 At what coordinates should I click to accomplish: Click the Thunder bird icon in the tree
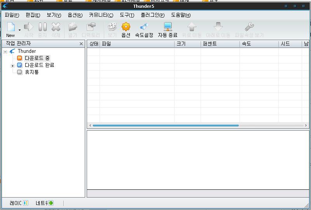pos(12,51)
